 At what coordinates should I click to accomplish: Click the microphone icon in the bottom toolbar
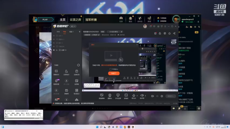(x=134, y=95)
